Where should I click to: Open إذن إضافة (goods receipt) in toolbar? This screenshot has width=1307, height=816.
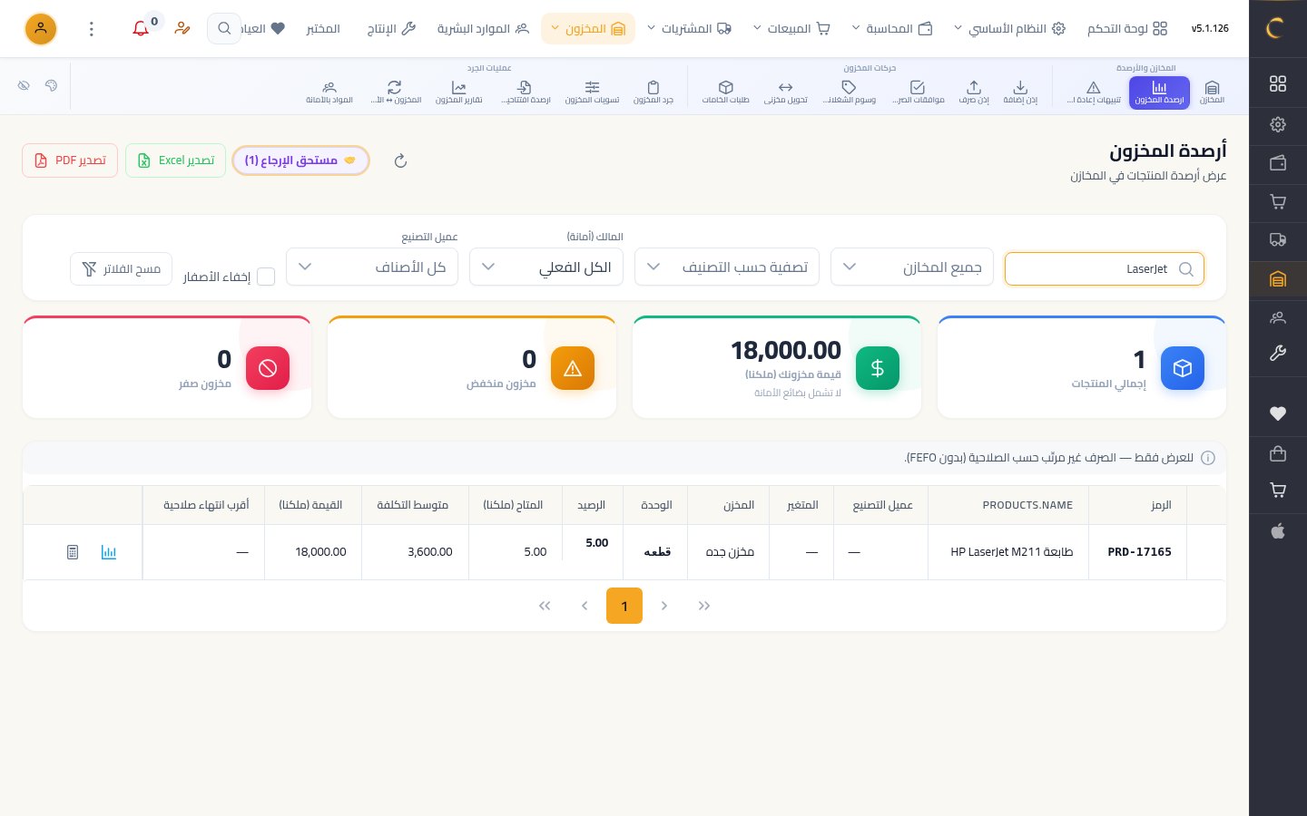pyautogui.click(x=1020, y=92)
